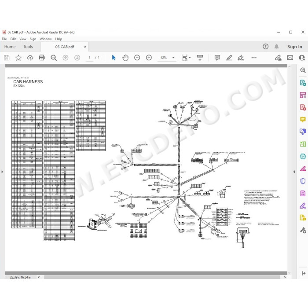This screenshot has height=308, width=308.
Task: Open the Window menu
Action: pyautogui.click(x=46, y=39)
